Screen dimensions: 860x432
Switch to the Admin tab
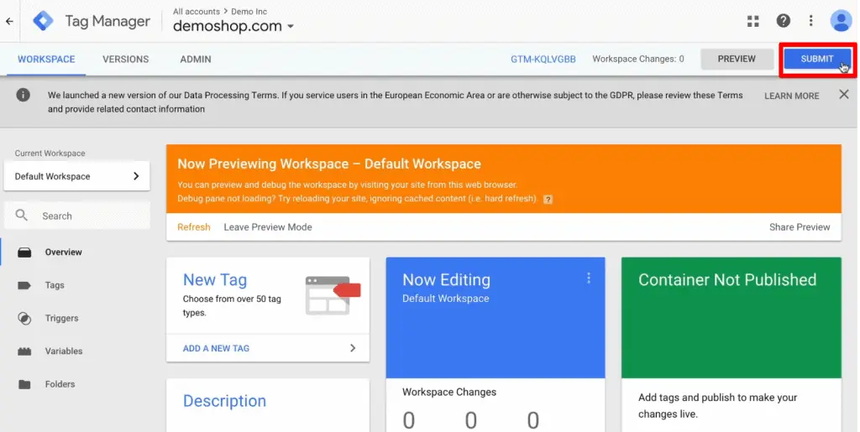point(196,59)
